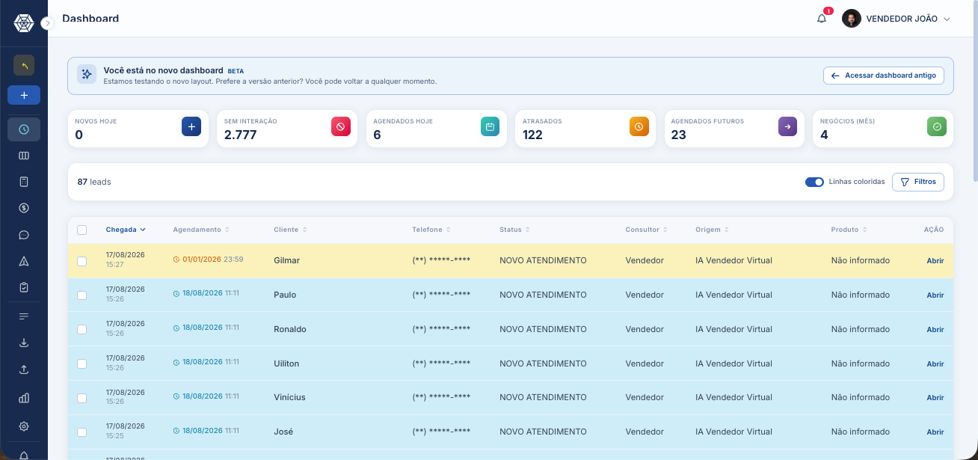Check the checkbox for Gilmar's row

82,260
